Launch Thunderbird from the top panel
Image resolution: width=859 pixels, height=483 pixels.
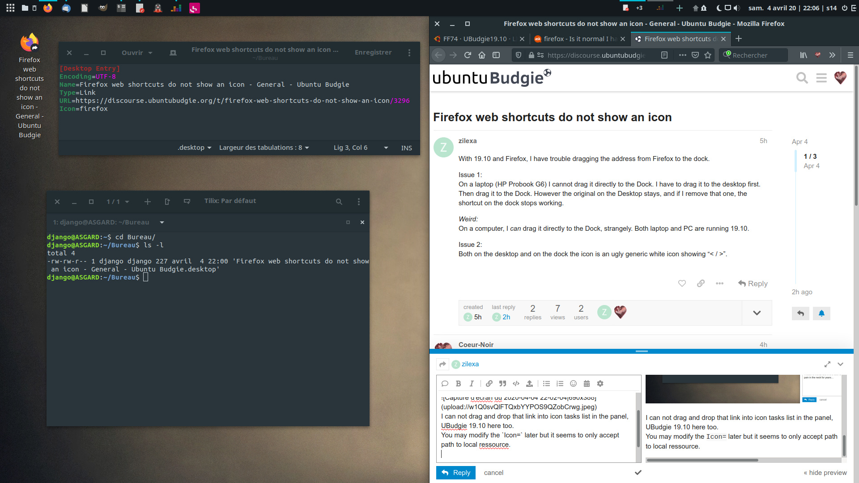click(66, 8)
